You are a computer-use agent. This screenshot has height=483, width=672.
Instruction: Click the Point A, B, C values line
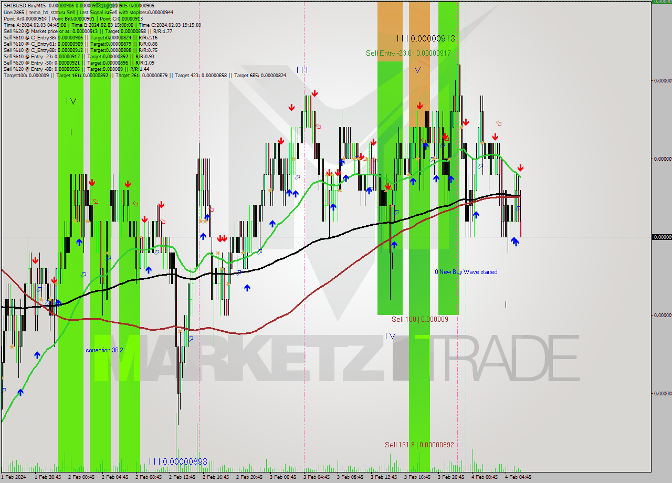point(73,18)
